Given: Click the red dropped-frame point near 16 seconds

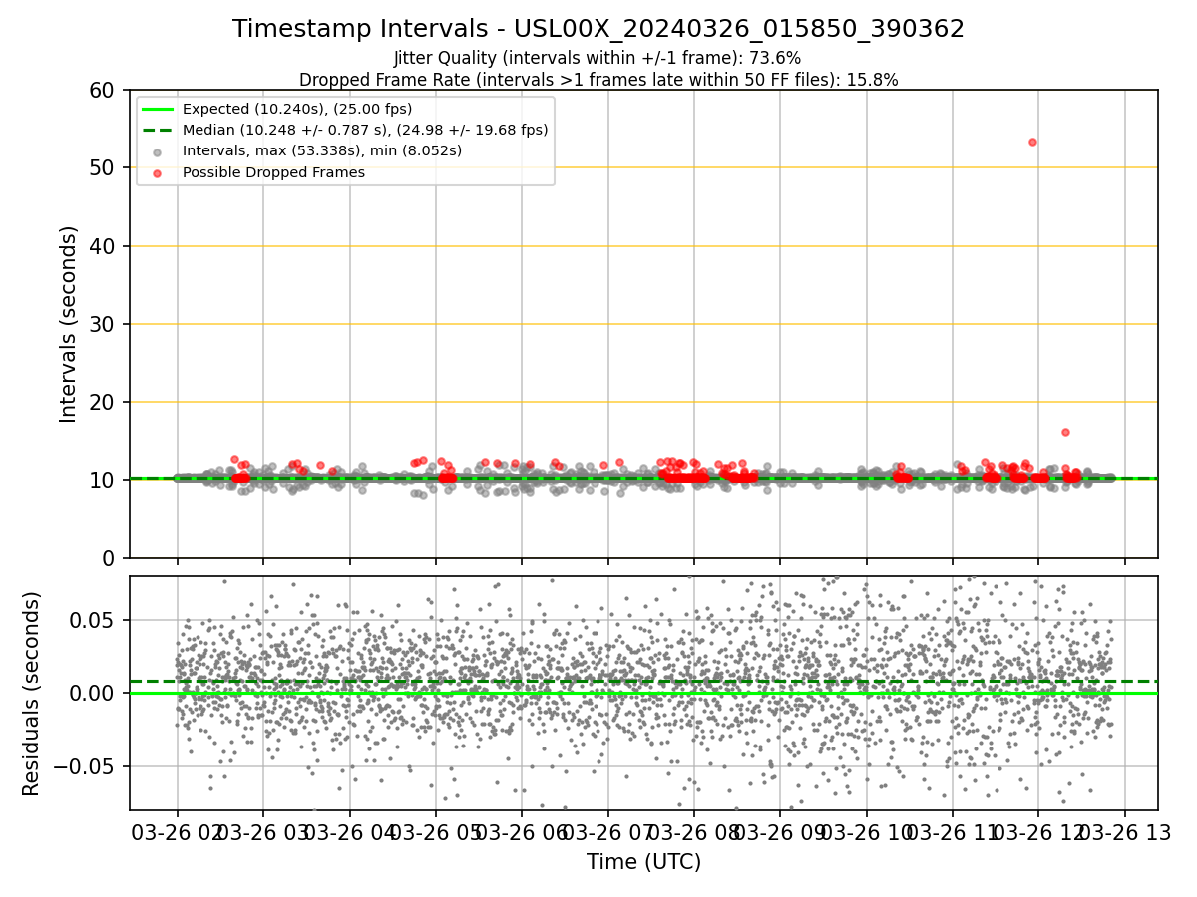Looking at the screenshot, I should click(1065, 432).
